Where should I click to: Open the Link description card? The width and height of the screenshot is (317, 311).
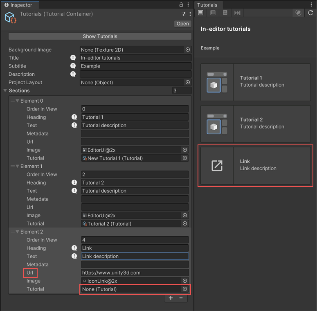coord(255,165)
